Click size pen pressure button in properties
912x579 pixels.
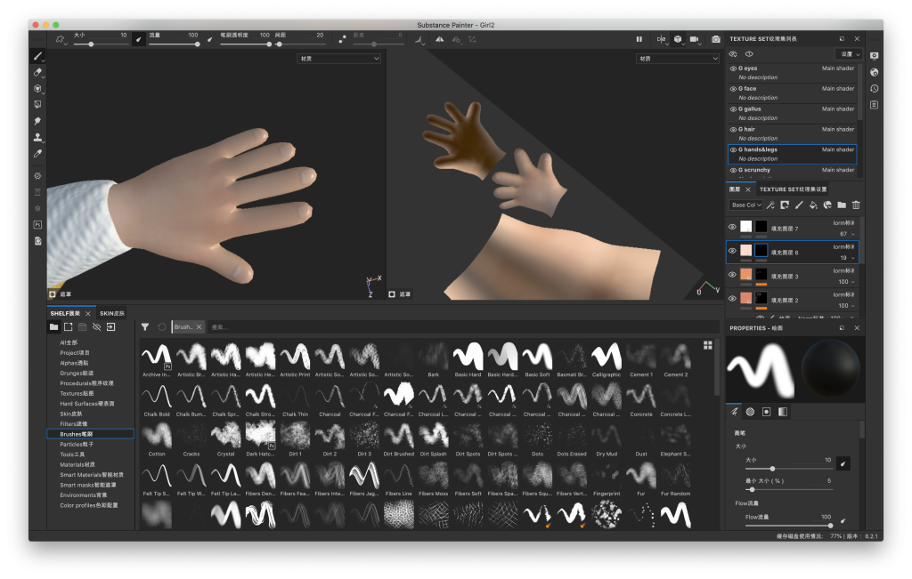click(x=843, y=463)
